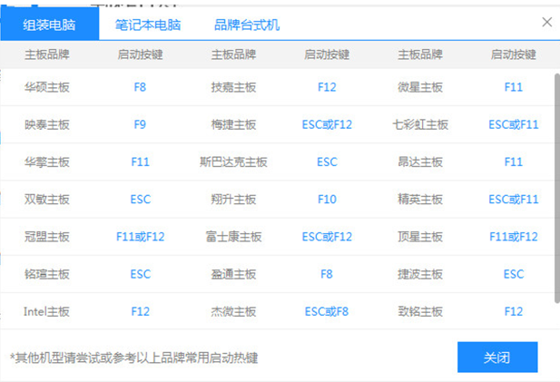Switch to the 组装电脑 tab
Screen dimensions: 560x382
[x=49, y=24]
